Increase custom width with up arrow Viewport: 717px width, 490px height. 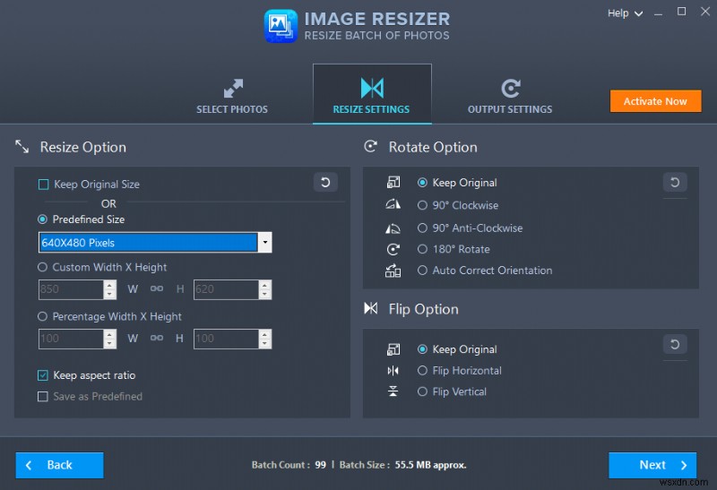tap(109, 285)
